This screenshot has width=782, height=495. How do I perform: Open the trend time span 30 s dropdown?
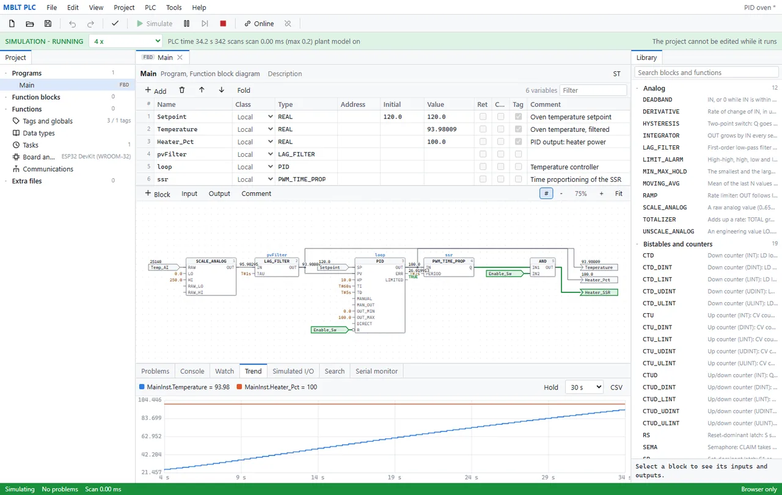click(x=584, y=387)
